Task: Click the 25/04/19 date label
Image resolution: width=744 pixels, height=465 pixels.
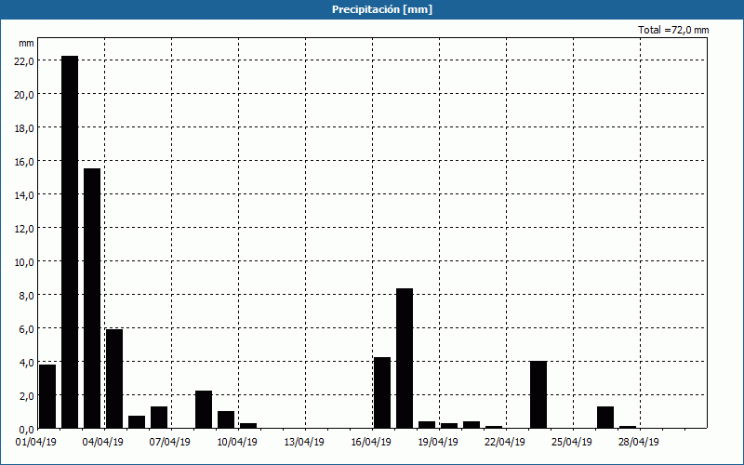Action: pos(572,443)
